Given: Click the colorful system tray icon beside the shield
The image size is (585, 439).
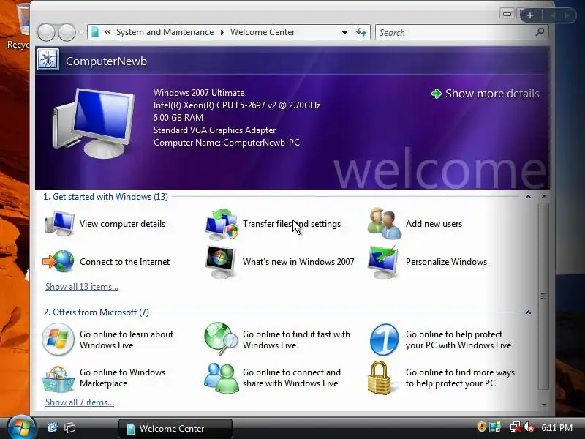Looking at the screenshot, I should 495,427.
